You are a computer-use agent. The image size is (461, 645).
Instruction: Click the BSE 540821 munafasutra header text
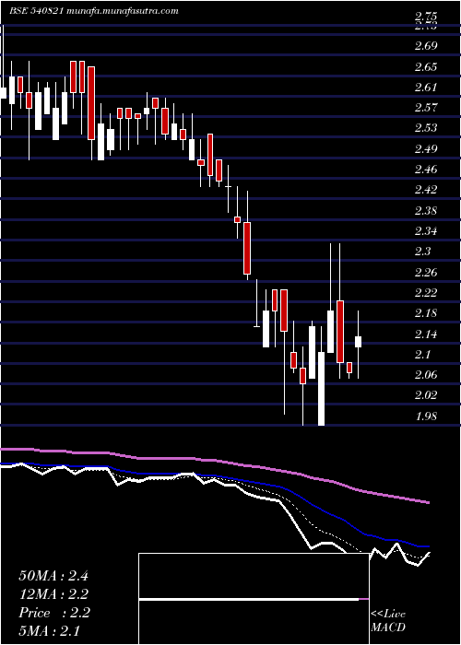[x=93, y=11]
